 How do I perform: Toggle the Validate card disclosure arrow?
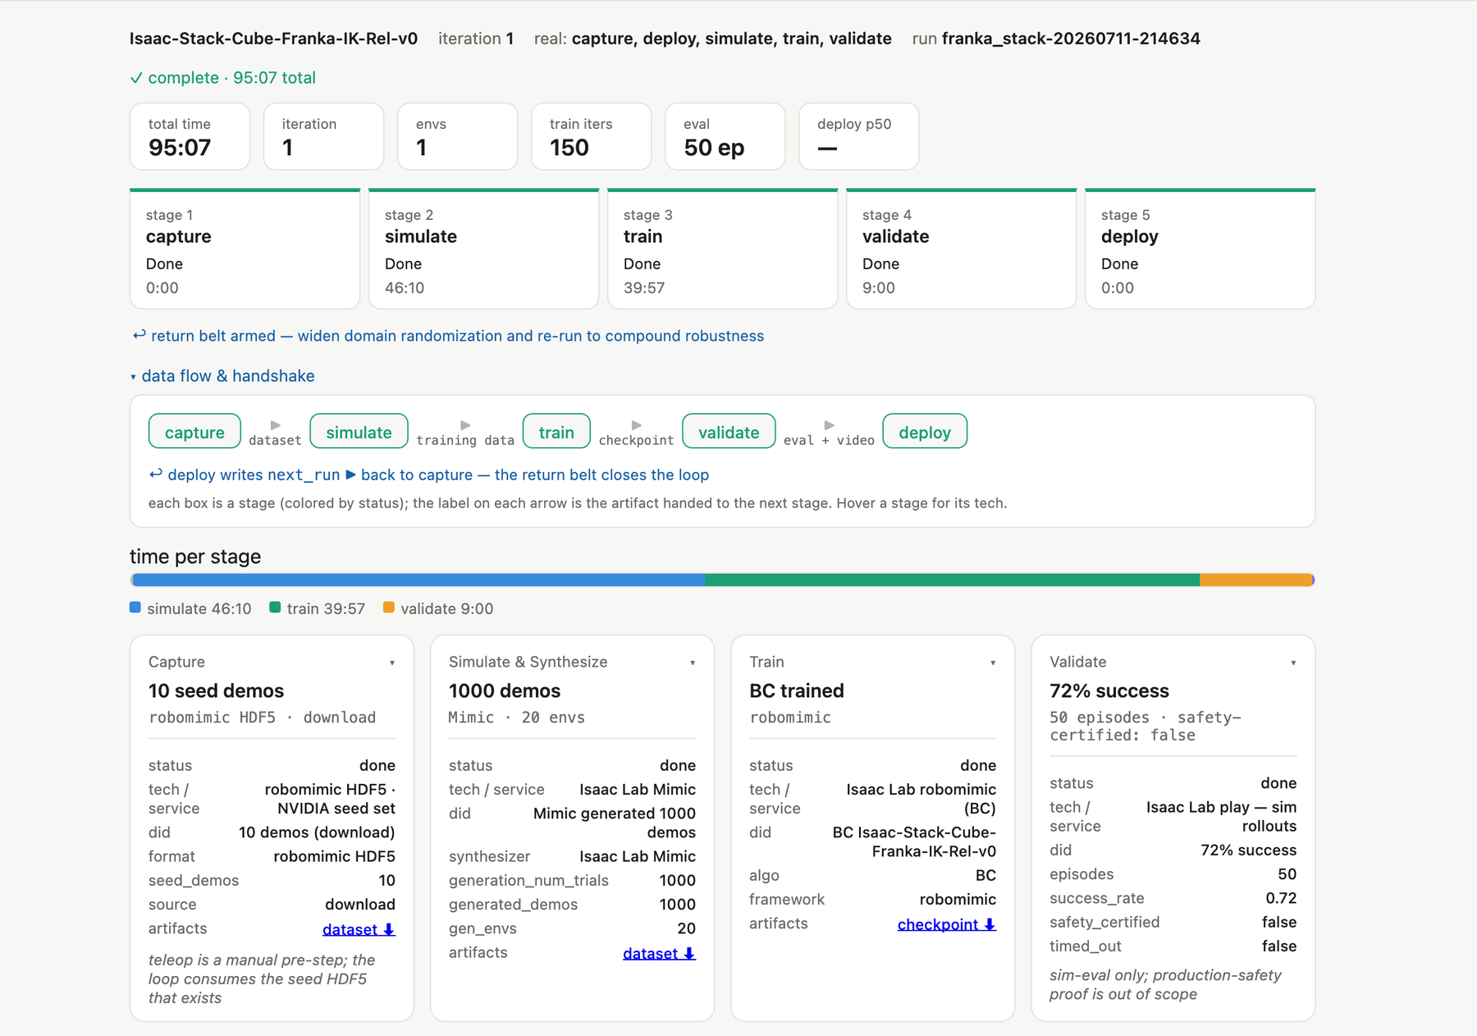(1293, 662)
